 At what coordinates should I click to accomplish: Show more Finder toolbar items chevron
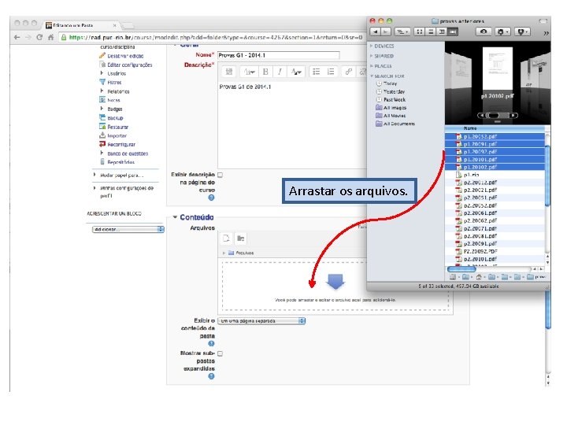click(546, 33)
